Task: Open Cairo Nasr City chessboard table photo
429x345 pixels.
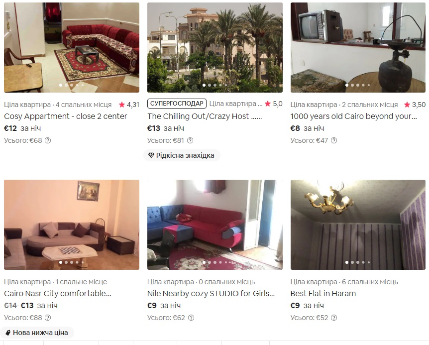Action: click(x=72, y=225)
